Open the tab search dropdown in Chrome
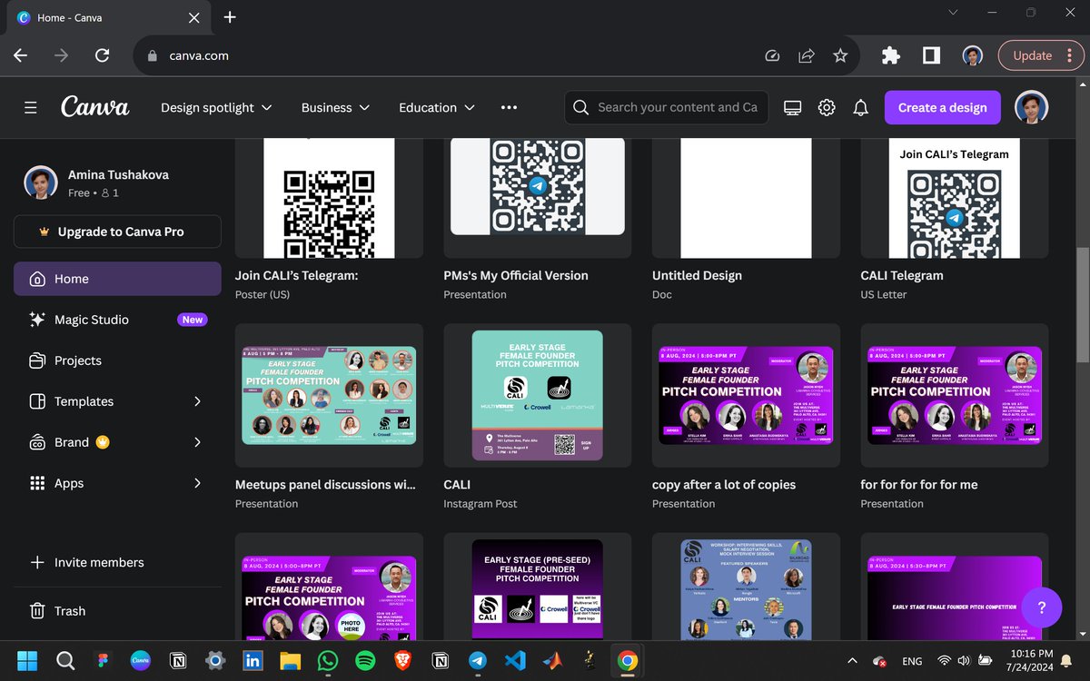Screen dimensions: 1090x681 [x=952, y=13]
